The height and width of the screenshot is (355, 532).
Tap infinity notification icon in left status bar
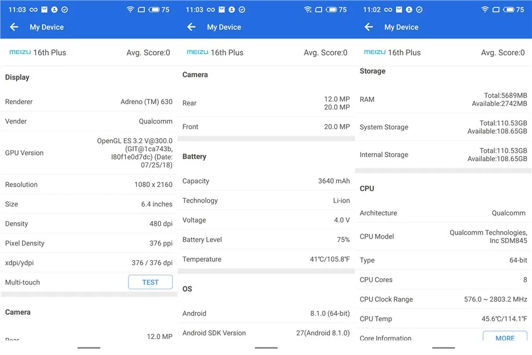pos(34,9)
